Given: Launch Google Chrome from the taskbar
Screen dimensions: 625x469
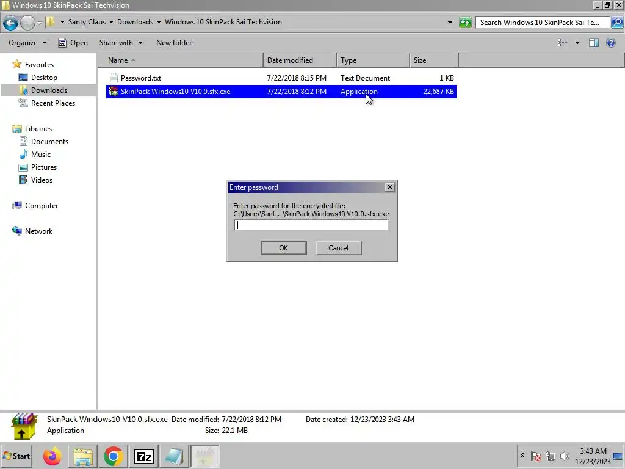Looking at the screenshot, I should point(113,456).
